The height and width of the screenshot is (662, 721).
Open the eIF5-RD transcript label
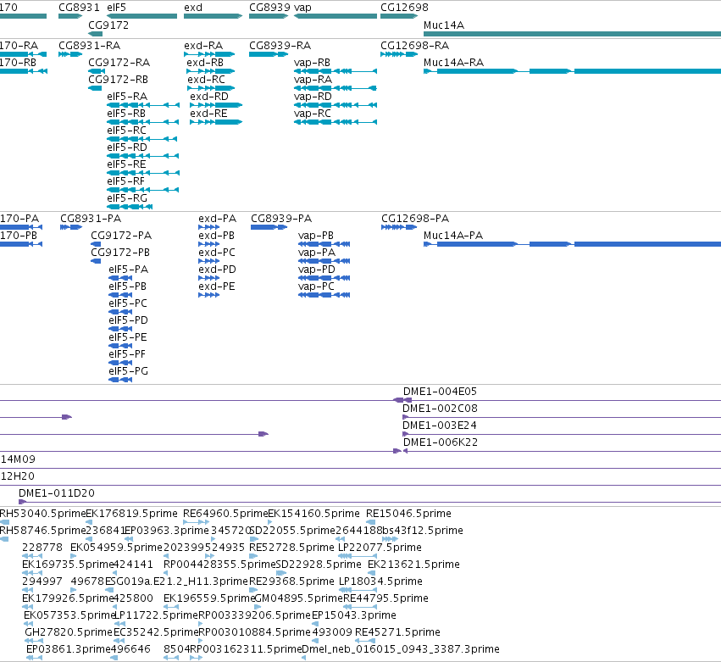pyautogui.click(x=127, y=147)
